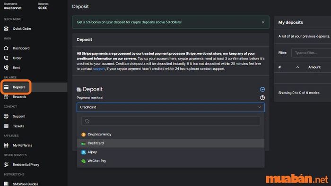Choose WeChat Pay payment method

coord(171,161)
